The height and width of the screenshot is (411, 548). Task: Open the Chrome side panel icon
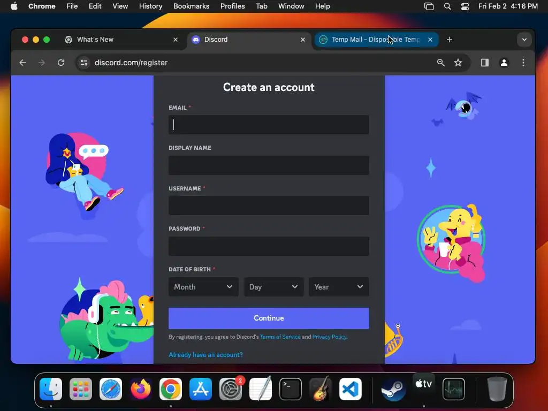484,63
